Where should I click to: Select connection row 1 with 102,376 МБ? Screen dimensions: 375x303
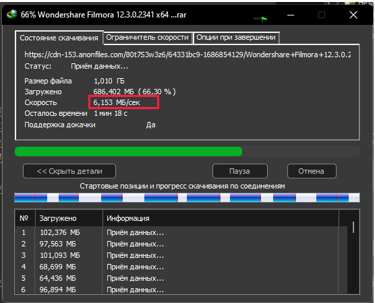[x=177, y=232]
